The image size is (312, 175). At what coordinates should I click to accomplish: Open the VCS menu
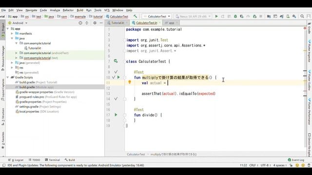107,10
